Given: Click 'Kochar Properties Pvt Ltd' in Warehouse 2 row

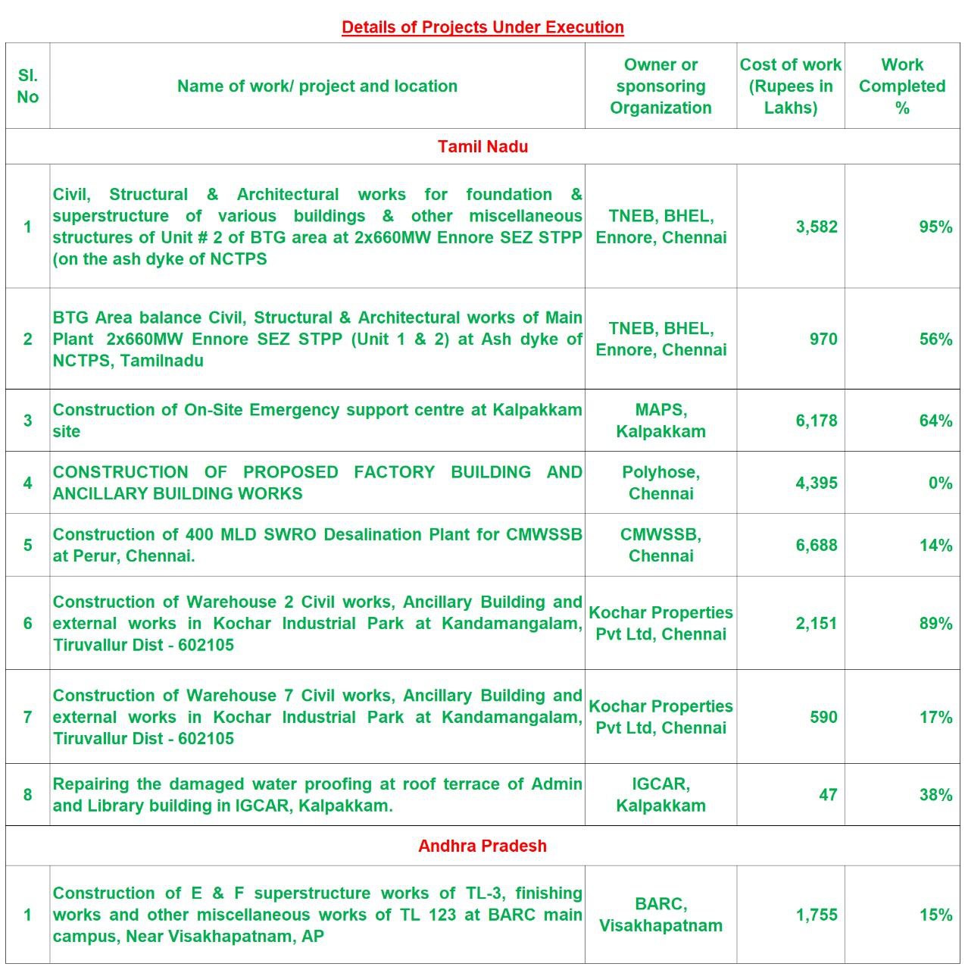Looking at the screenshot, I should [x=661, y=623].
